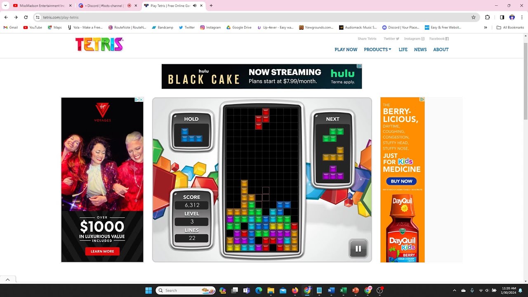Go back in browser history
This screenshot has height=297, width=528.
[6, 17]
